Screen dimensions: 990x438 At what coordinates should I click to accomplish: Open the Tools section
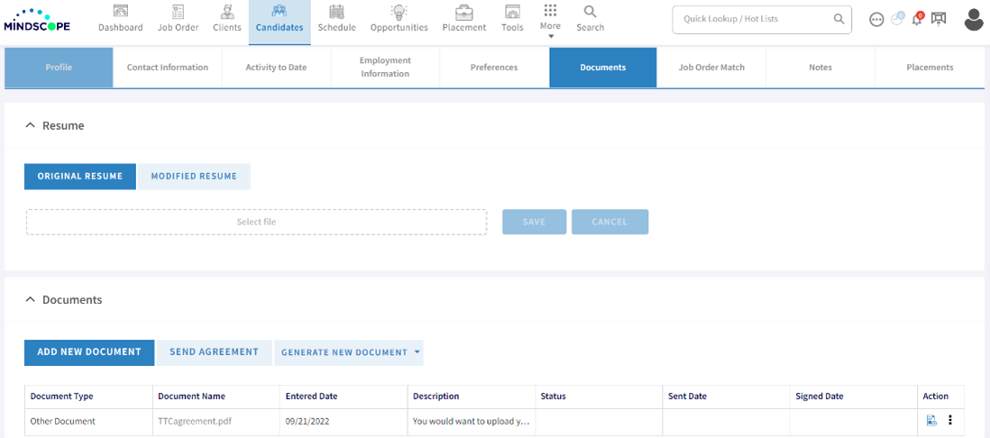pyautogui.click(x=512, y=19)
